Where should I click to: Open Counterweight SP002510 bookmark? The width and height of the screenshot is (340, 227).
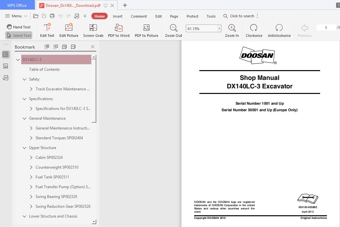[x=57, y=167]
